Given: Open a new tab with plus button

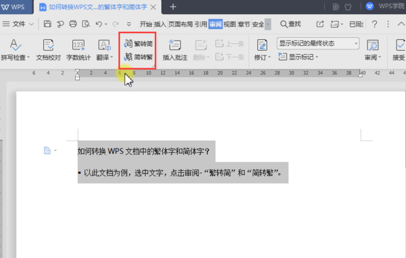Looking at the screenshot, I should click(x=173, y=7).
